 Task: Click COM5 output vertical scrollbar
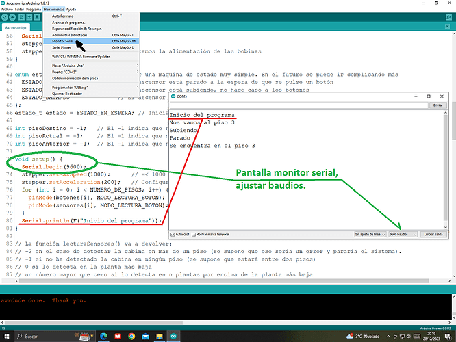[445, 170]
